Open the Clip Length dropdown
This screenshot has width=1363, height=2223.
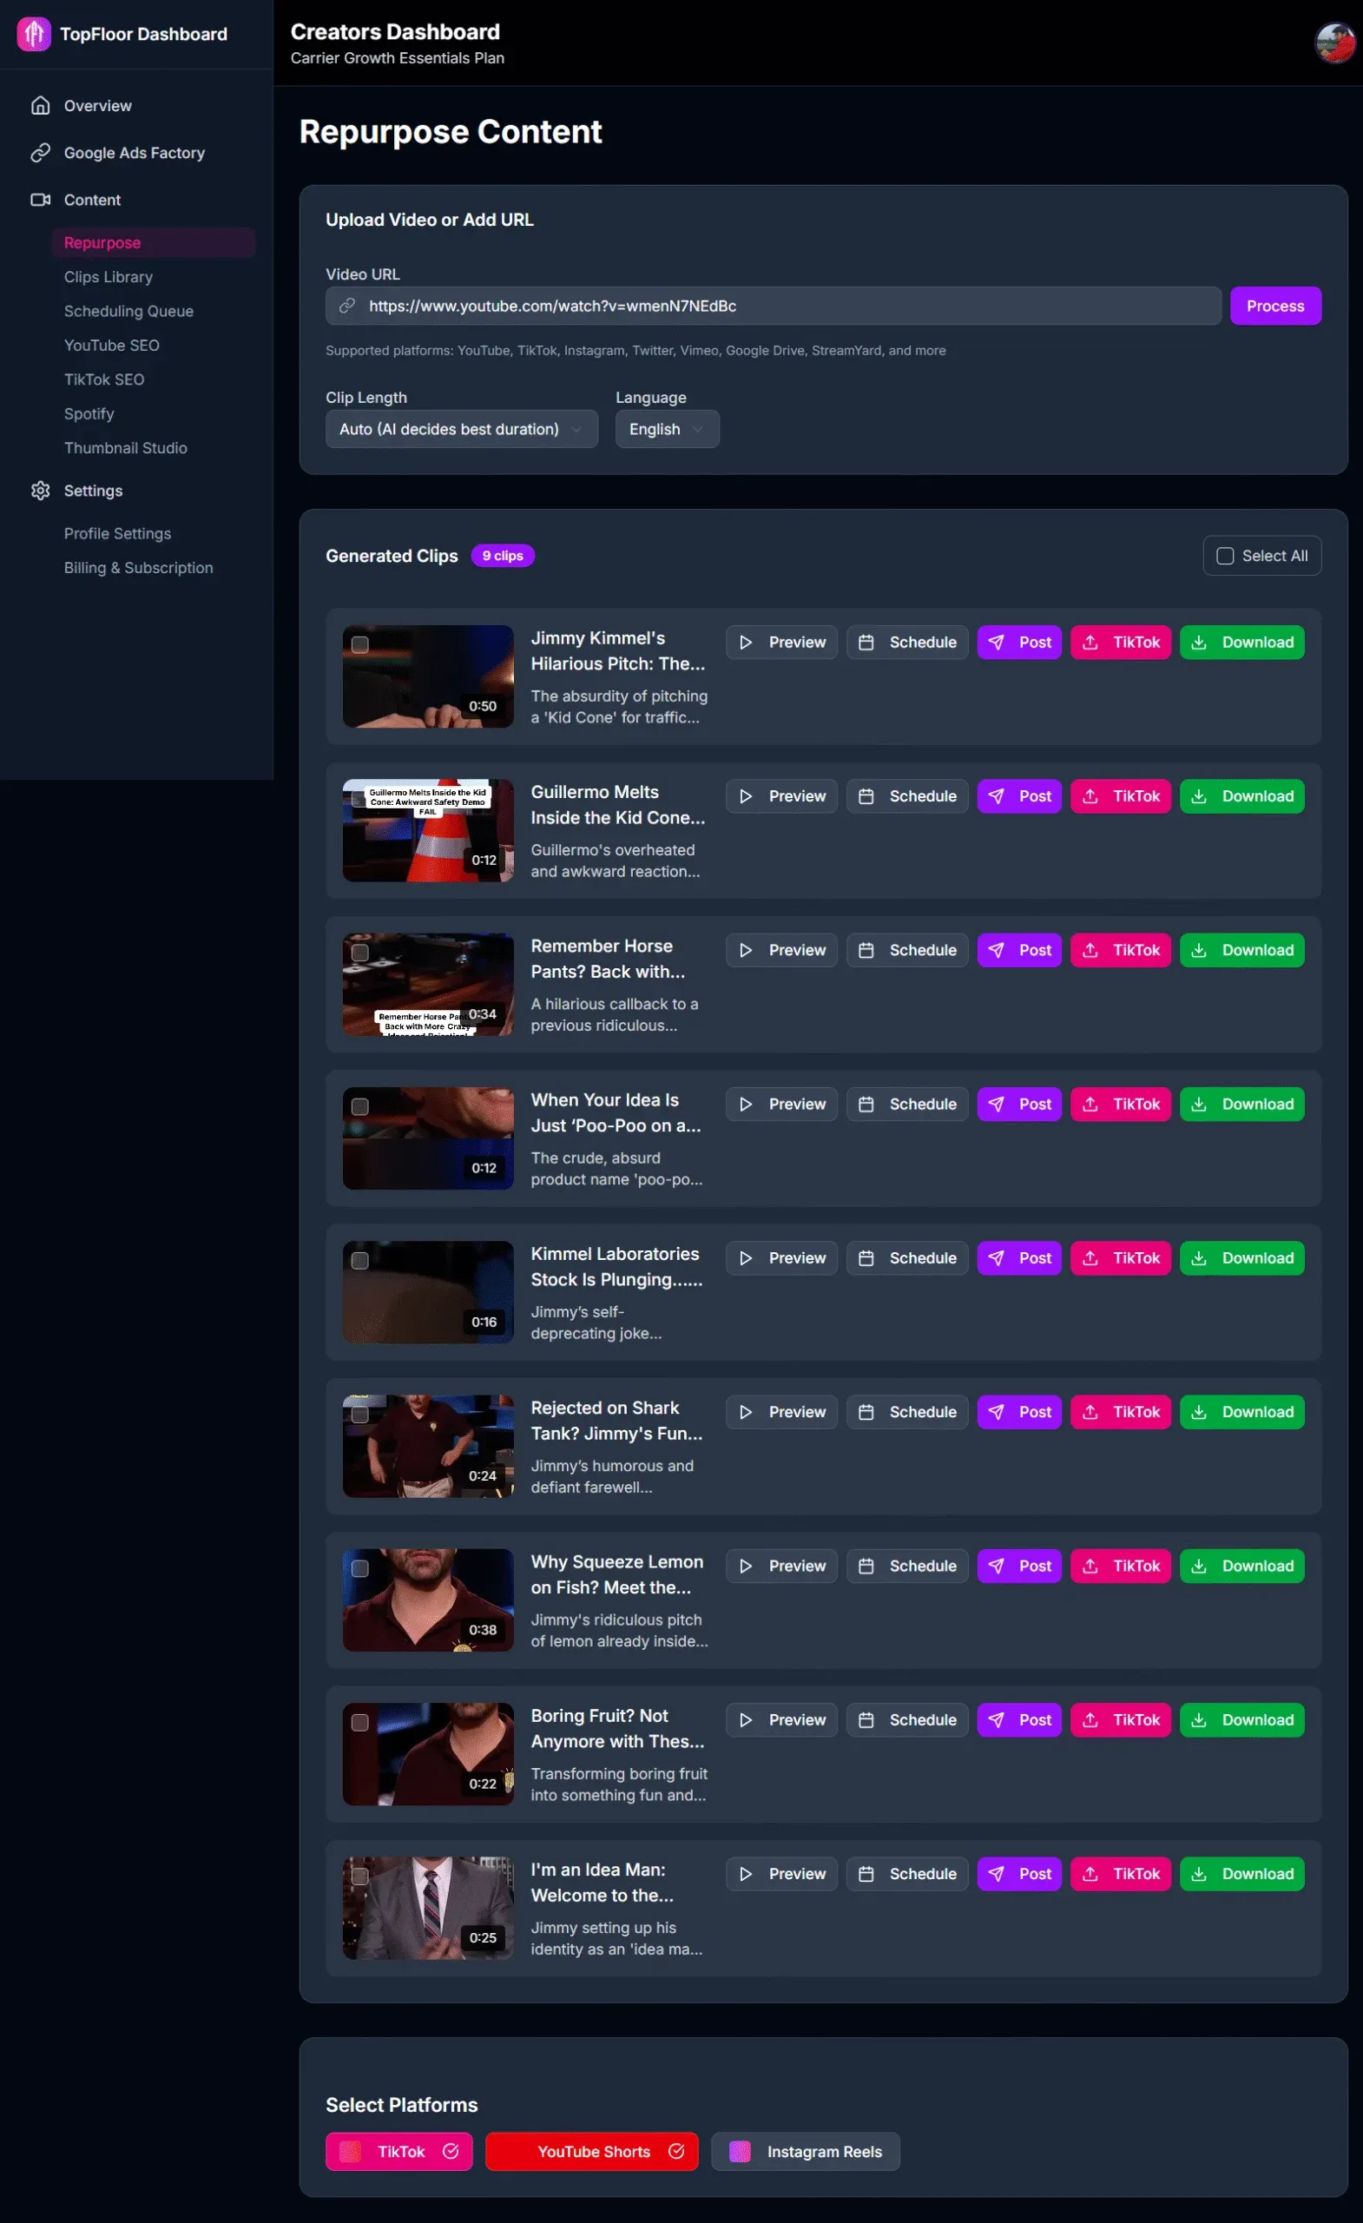click(461, 430)
